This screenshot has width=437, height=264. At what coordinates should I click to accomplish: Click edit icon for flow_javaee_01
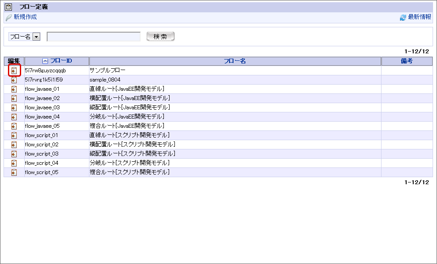[x=14, y=89]
